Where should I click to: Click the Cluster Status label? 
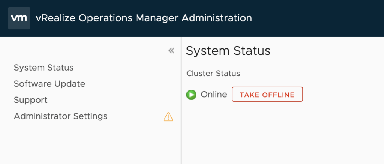click(213, 74)
